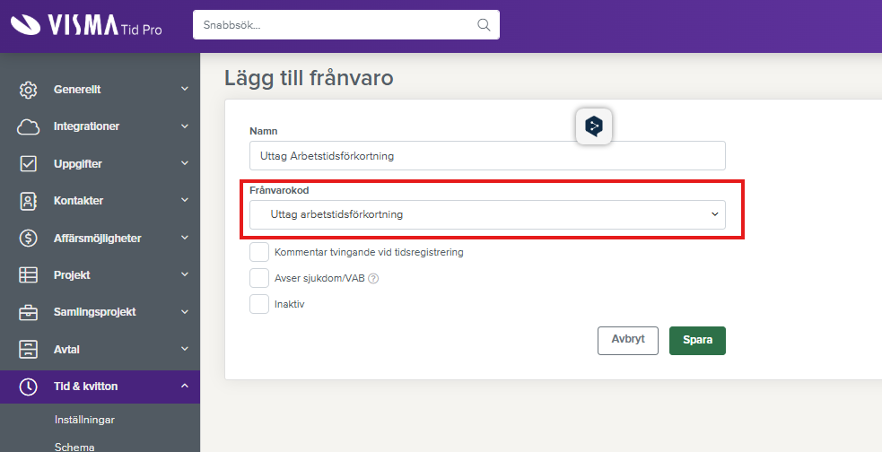The width and height of the screenshot is (882, 452).
Task: Click into the Namn text field
Action: click(x=487, y=156)
